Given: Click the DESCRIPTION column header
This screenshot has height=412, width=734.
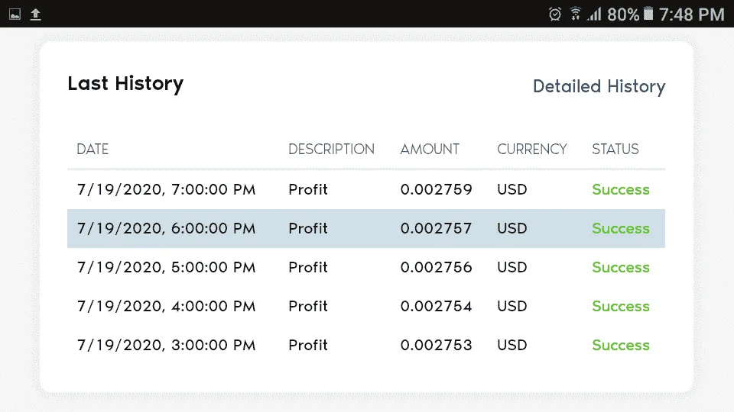Looking at the screenshot, I should coord(331,149).
